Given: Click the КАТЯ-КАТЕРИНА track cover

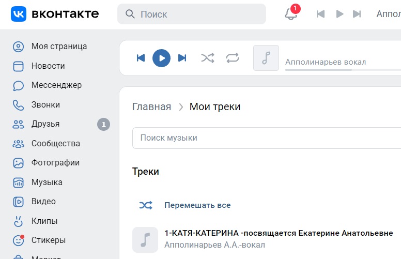Looking at the screenshot, I should point(145,240).
